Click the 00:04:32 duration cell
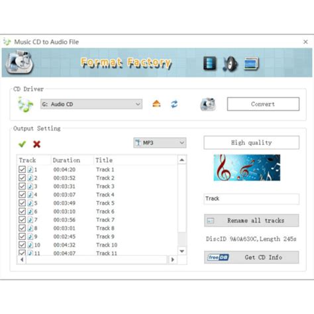The height and width of the screenshot is (314, 314). [64, 245]
